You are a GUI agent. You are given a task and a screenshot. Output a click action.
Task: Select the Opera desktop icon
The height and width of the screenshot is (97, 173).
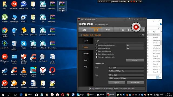tap(52, 71)
